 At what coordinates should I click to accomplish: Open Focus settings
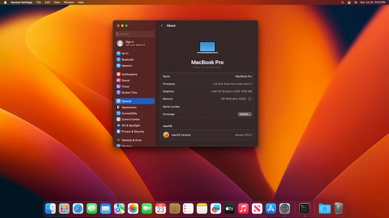(x=135, y=86)
